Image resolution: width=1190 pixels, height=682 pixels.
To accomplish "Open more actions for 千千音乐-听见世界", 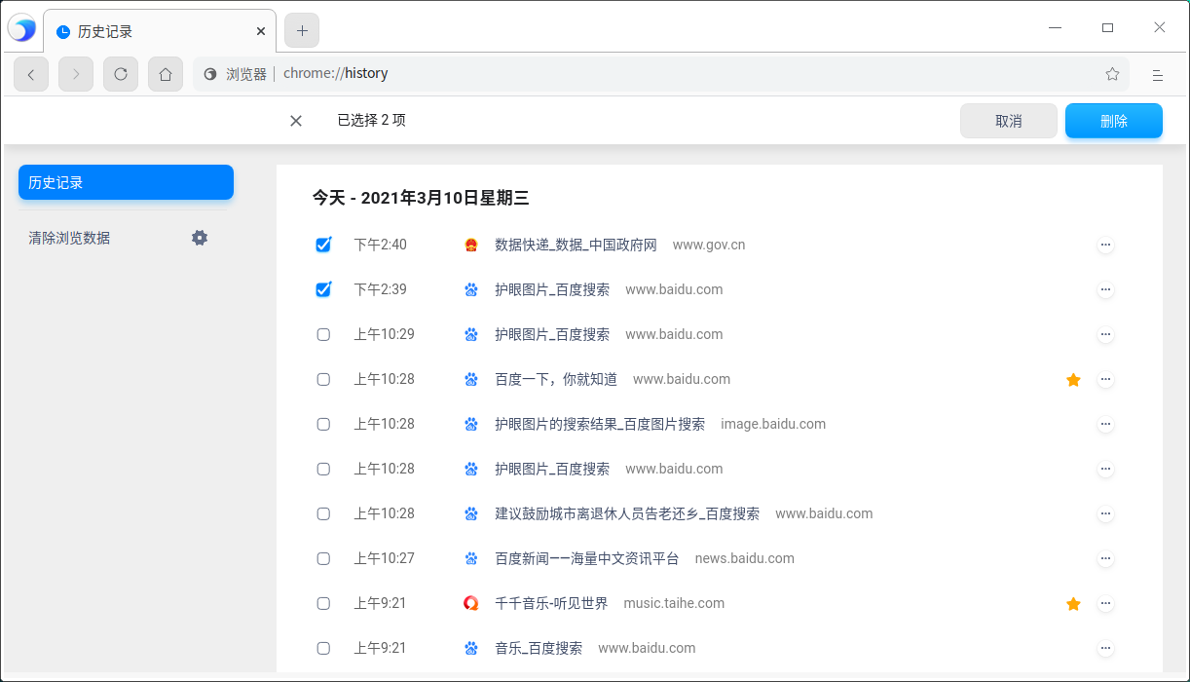I will 1105,603.
